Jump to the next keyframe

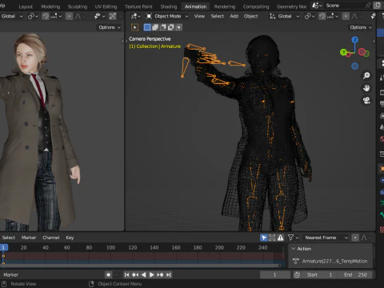pos(160,274)
